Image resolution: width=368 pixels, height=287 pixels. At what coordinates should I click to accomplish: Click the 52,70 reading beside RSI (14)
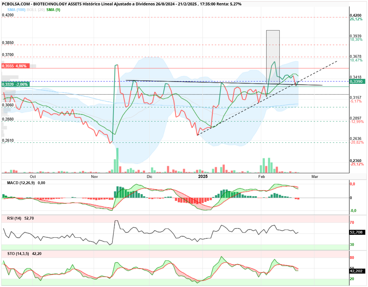coord(29,218)
